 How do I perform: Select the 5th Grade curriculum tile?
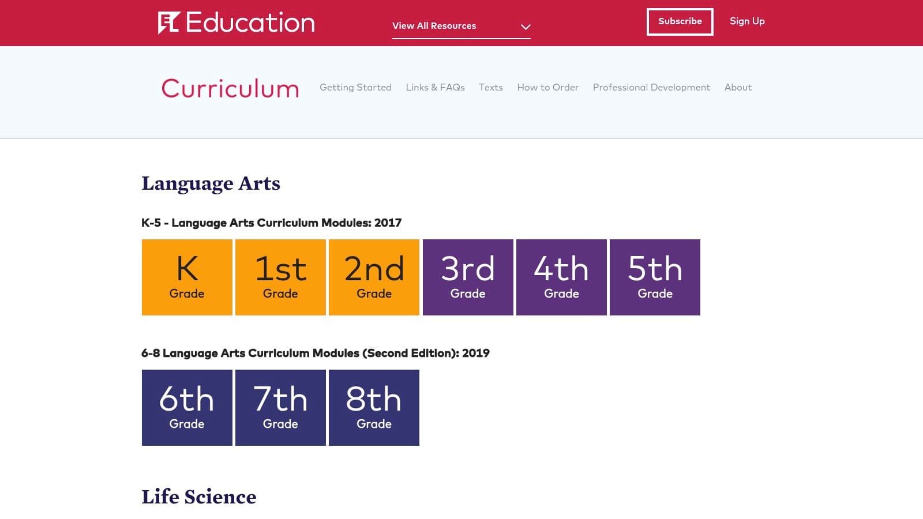click(x=655, y=277)
